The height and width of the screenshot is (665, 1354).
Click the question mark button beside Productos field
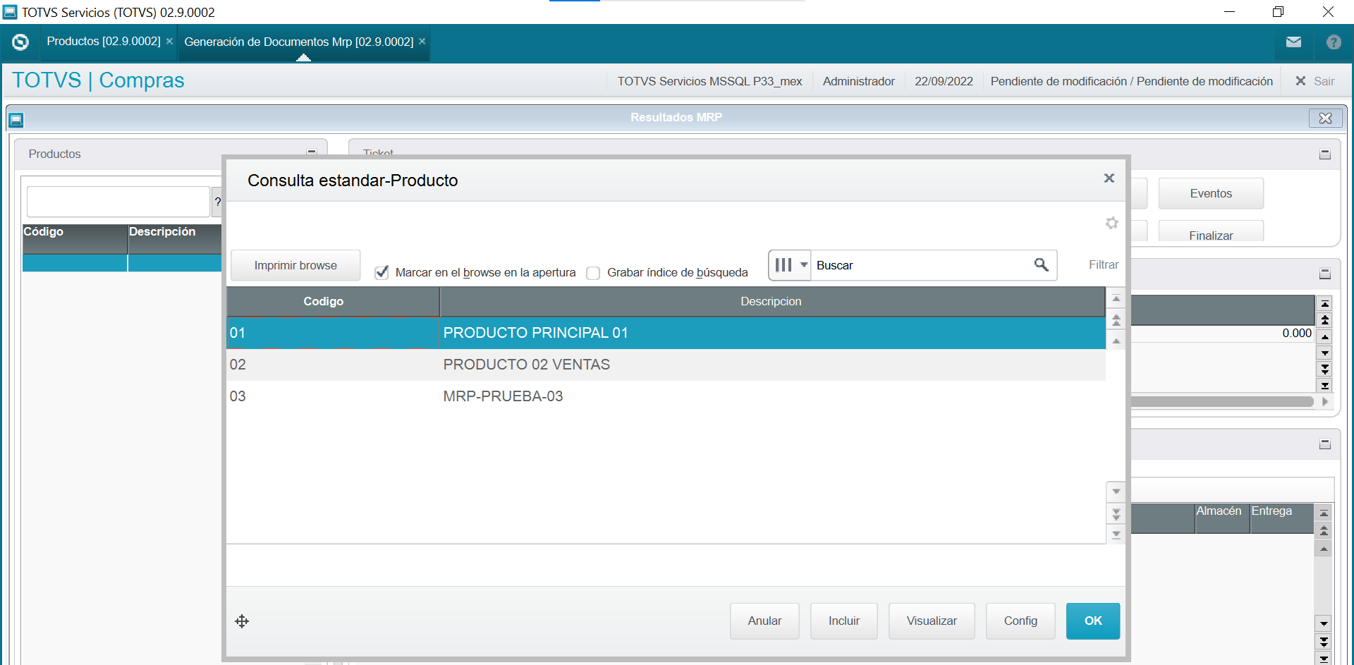(217, 202)
